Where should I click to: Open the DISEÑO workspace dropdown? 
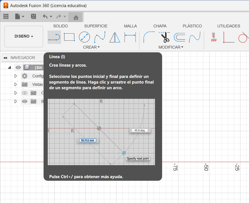24,36
